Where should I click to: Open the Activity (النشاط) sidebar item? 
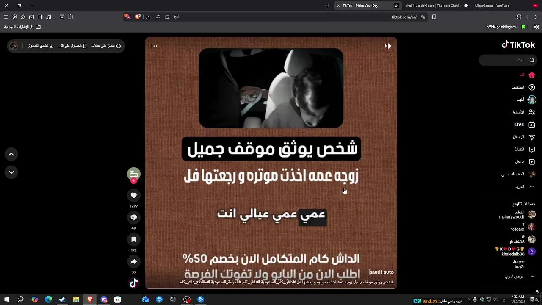(525, 149)
